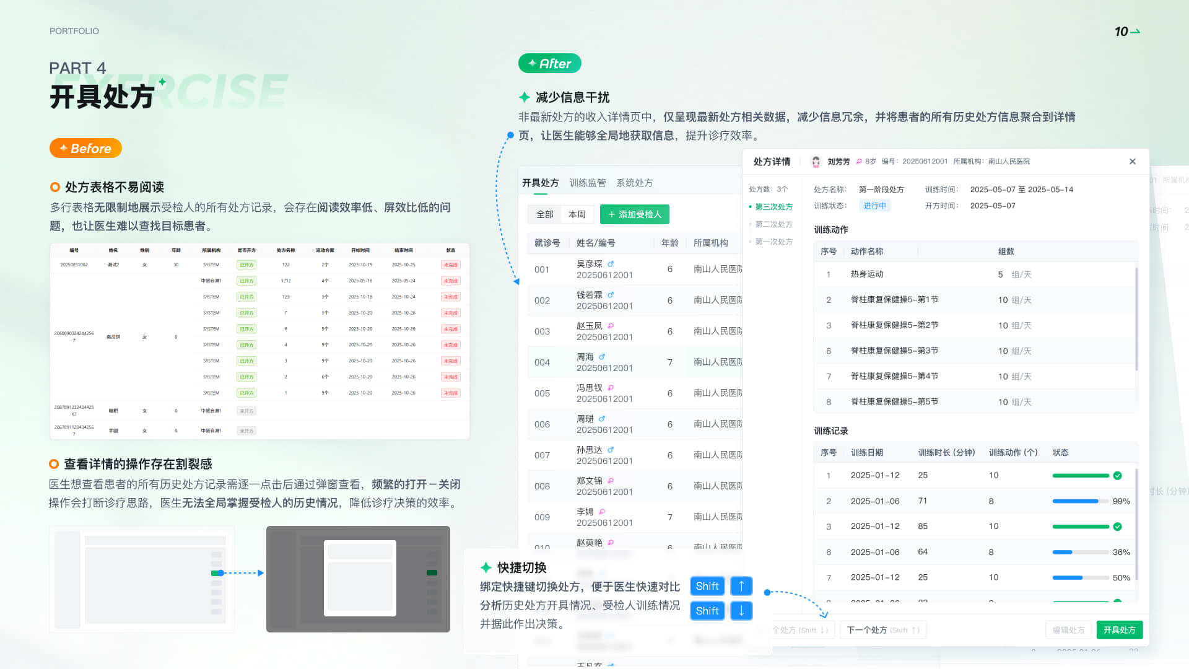Click the 进行中 status tag
This screenshot has width=1189, height=669.
pyautogui.click(x=874, y=206)
